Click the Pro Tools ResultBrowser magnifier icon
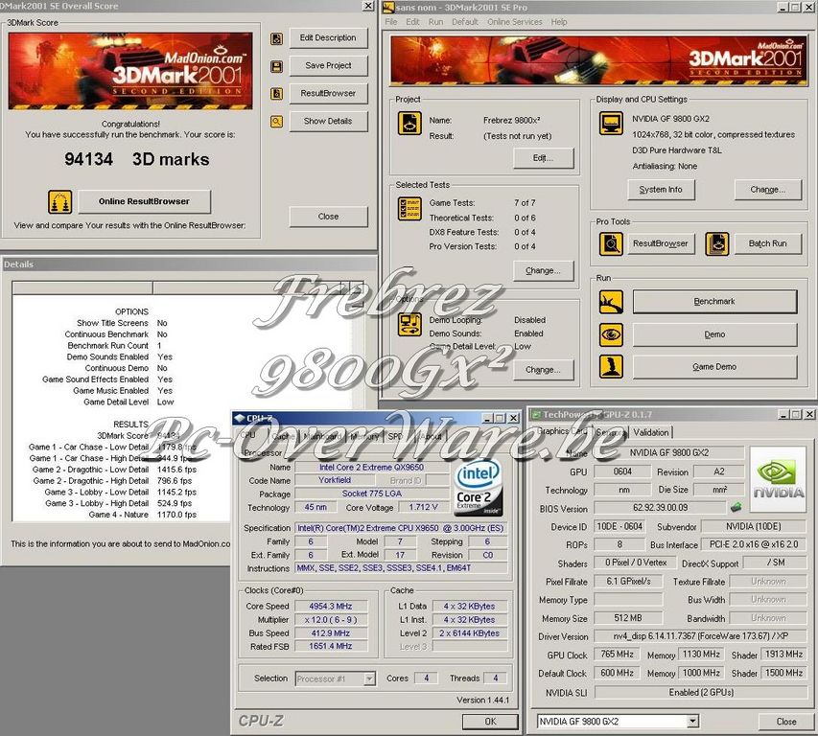The height and width of the screenshot is (736, 818). coord(610,243)
